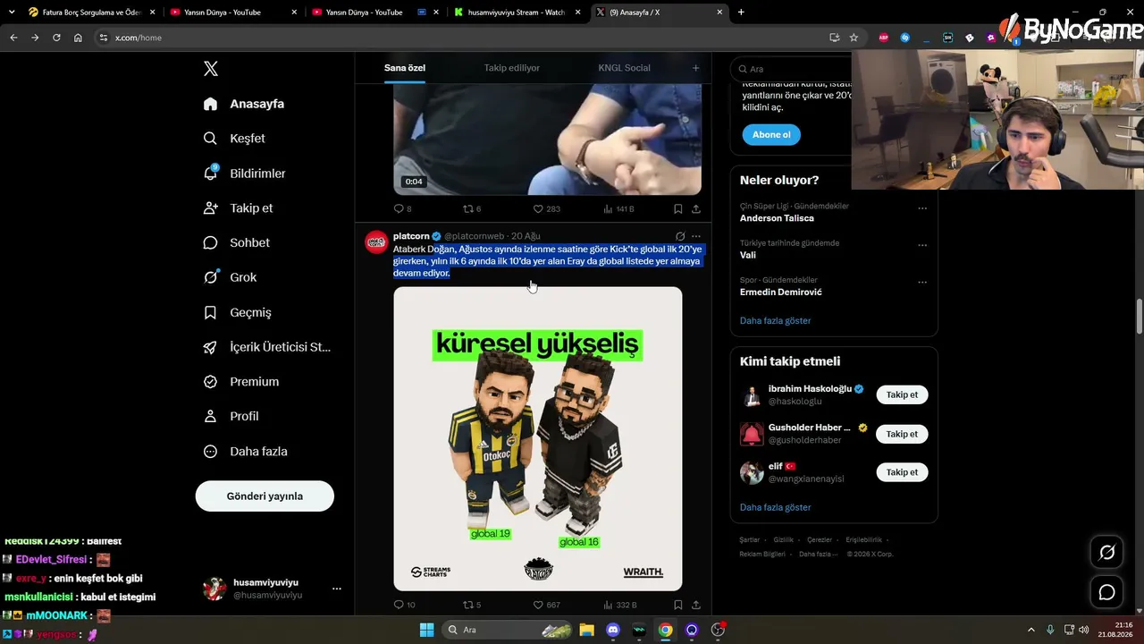The height and width of the screenshot is (644, 1144).
Task: Reply to the video post with 8 comments
Action: click(399, 208)
